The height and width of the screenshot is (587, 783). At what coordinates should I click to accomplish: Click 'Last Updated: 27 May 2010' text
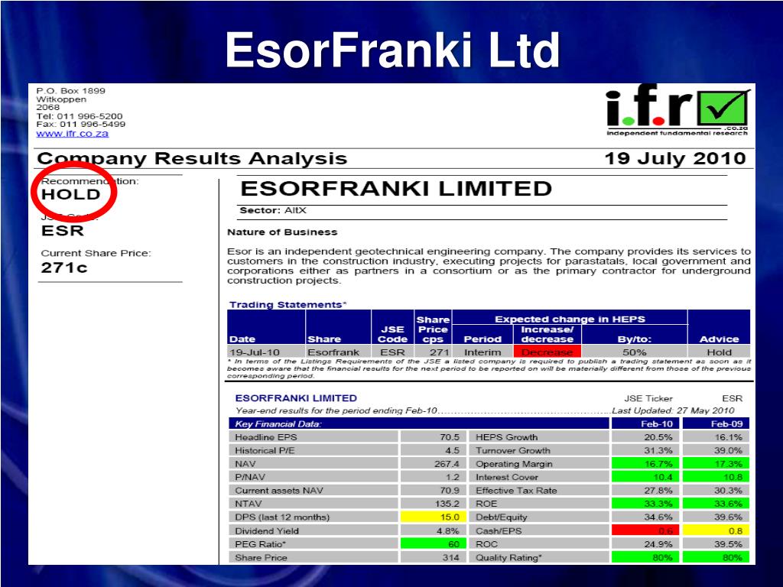click(673, 410)
